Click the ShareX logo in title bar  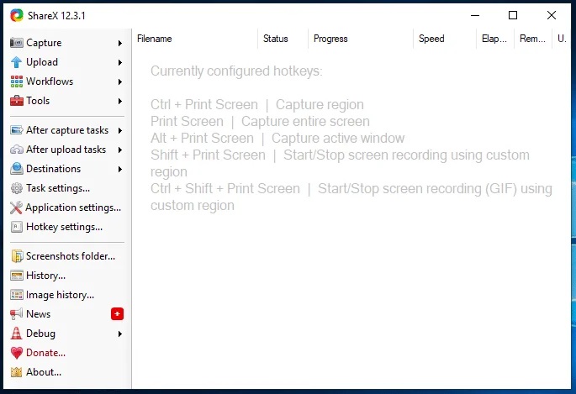click(x=17, y=15)
